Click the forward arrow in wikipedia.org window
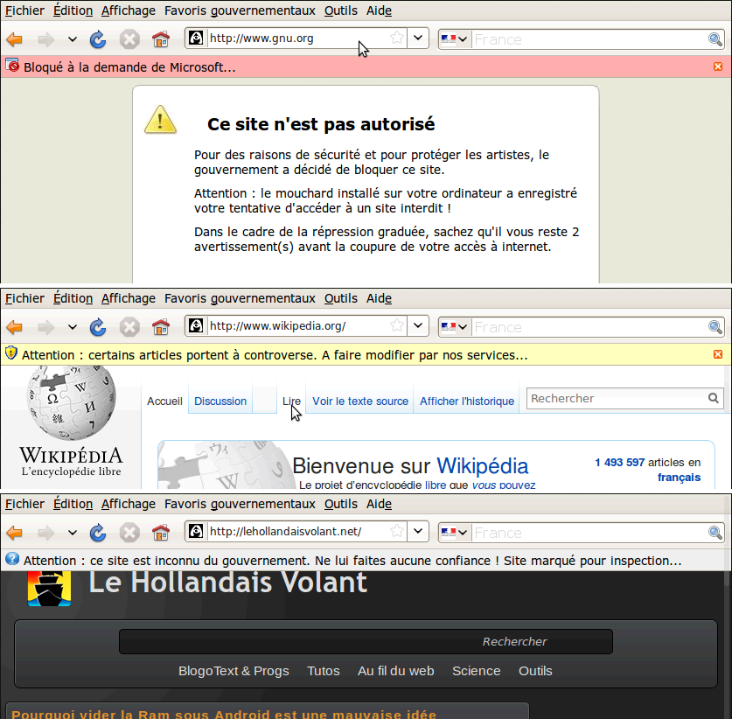The height and width of the screenshot is (719, 732). coord(45,327)
